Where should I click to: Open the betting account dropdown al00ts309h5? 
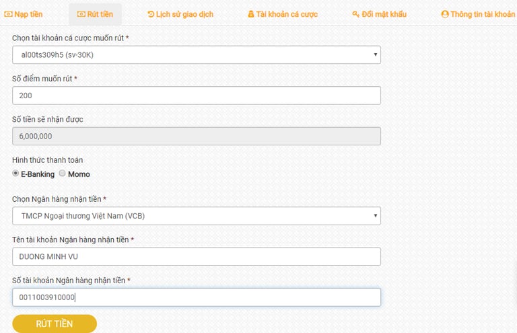click(x=196, y=54)
